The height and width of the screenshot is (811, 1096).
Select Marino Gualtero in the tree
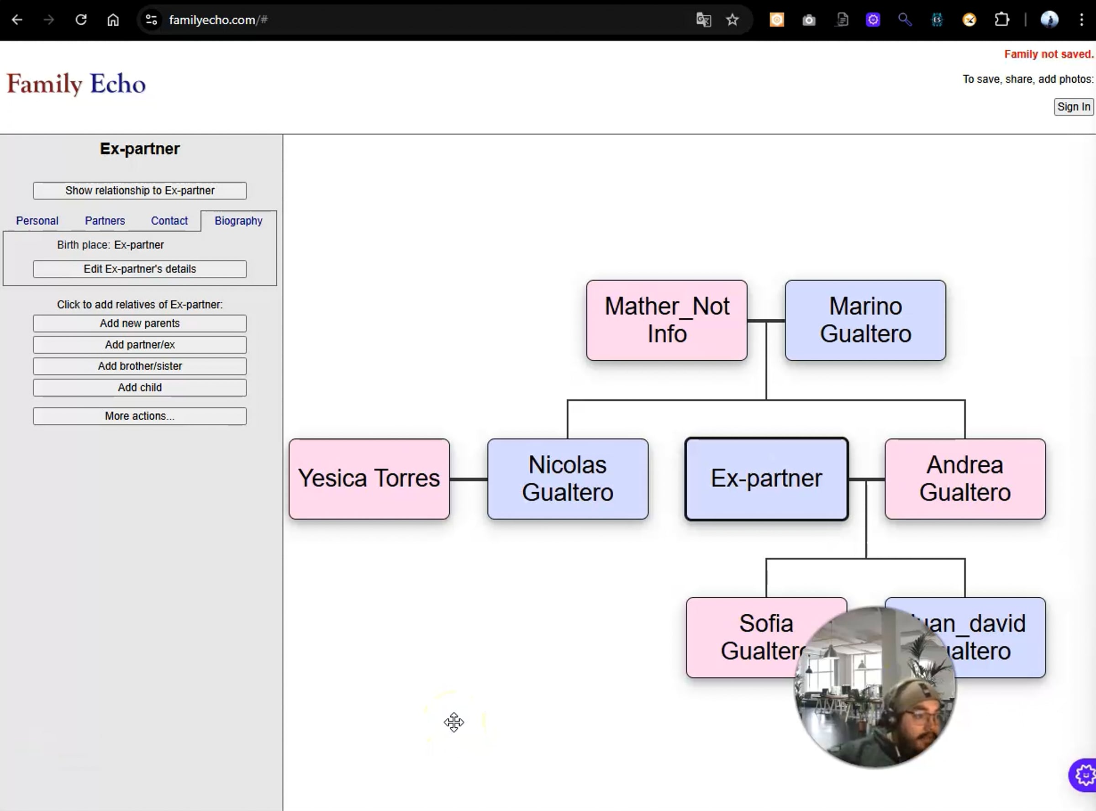(865, 320)
